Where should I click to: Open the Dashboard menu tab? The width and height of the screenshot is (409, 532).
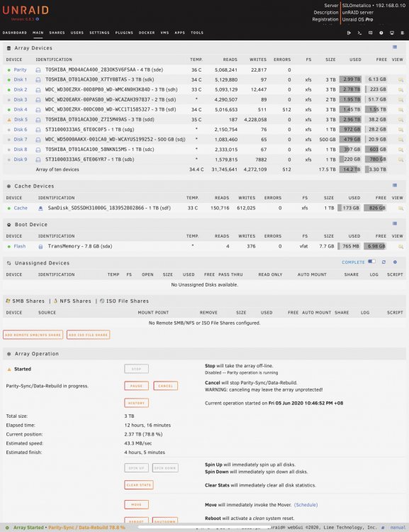(x=15, y=33)
